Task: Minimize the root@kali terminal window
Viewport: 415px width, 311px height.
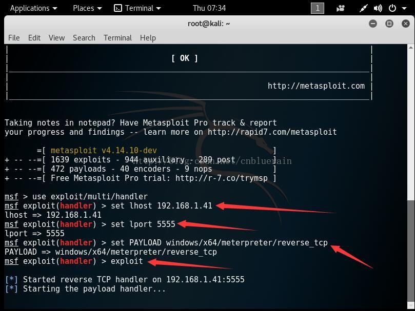Action: (373, 24)
